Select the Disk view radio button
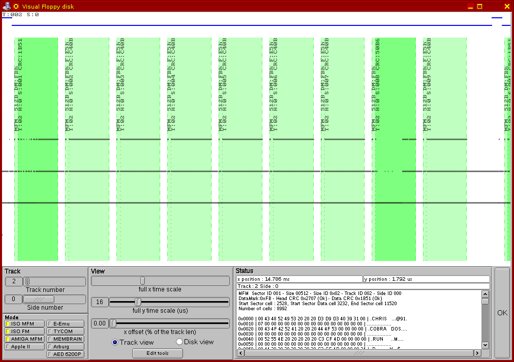 [x=179, y=342]
